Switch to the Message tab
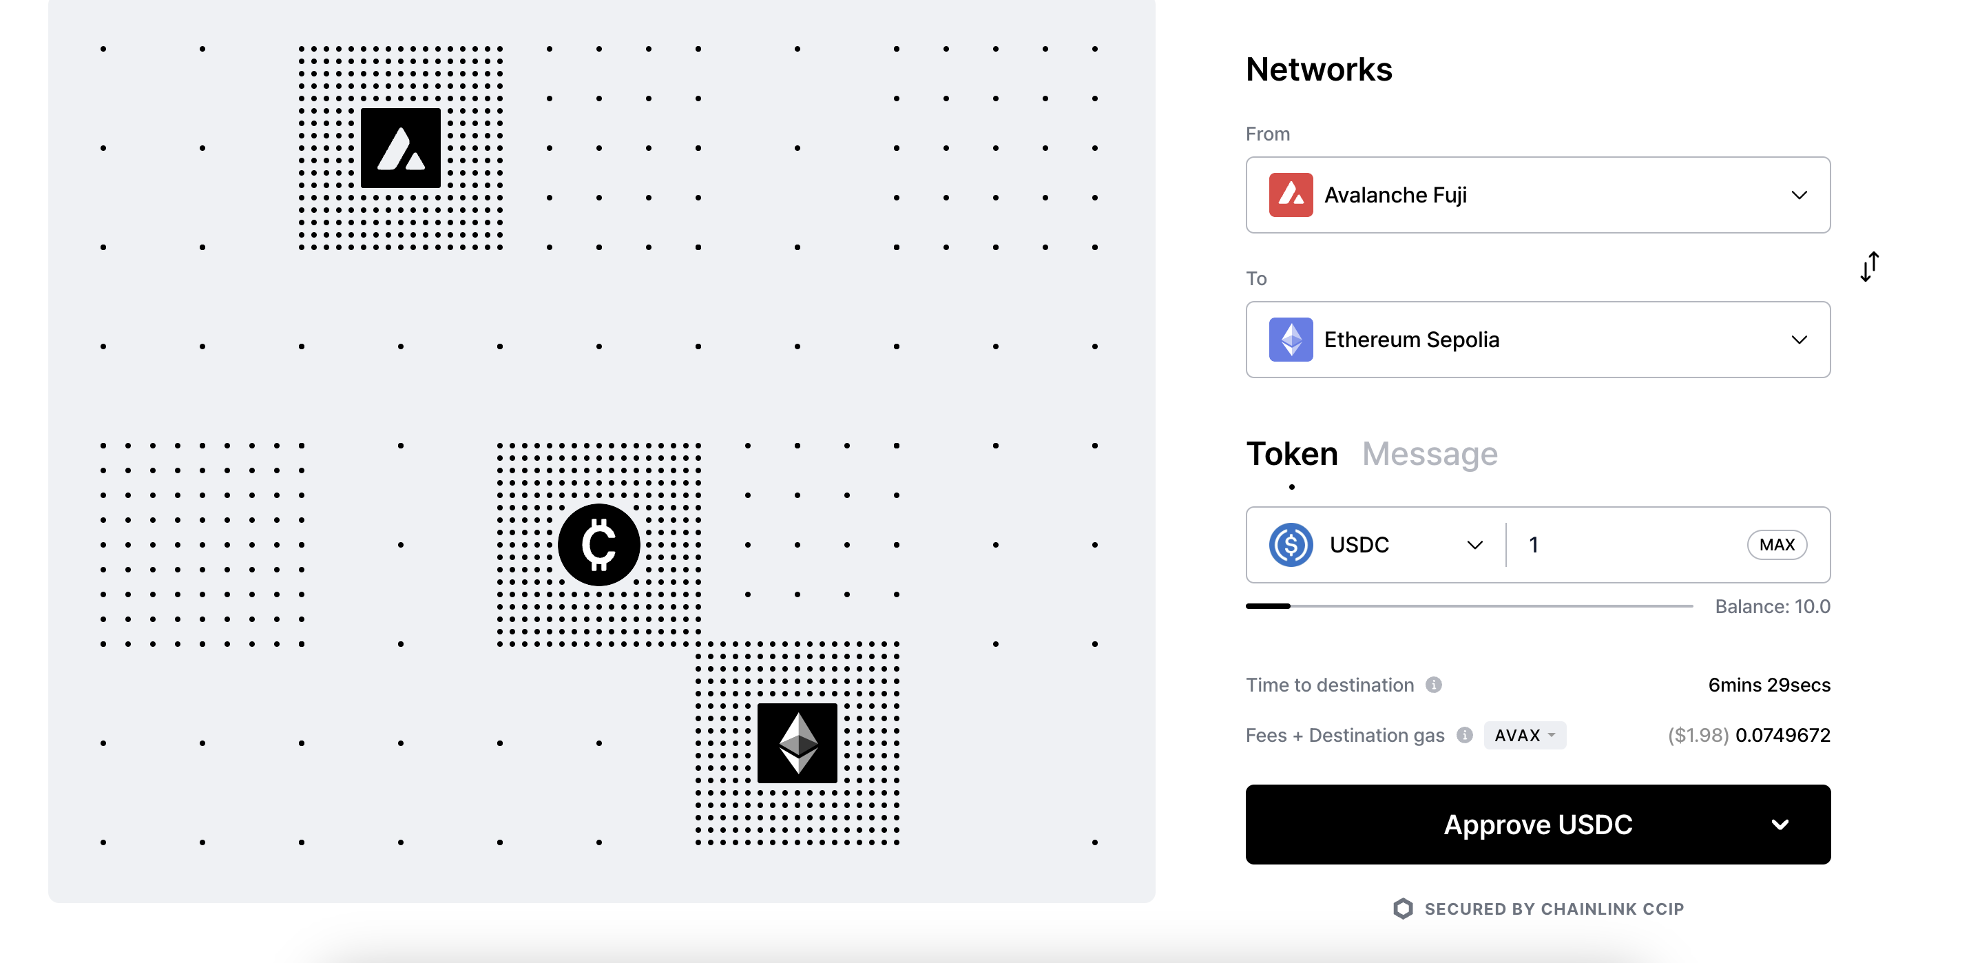Viewport: 1971px width, 963px height. pos(1429,454)
